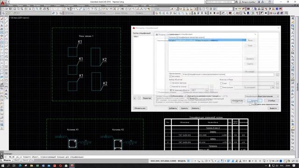Click in the Наименование input field

pyautogui.click(x=228, y=75)
